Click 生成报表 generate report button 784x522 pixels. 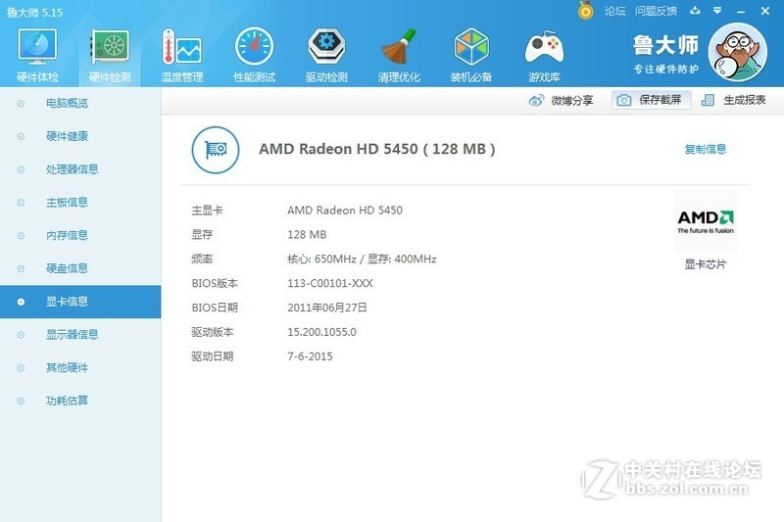point(733,100)
